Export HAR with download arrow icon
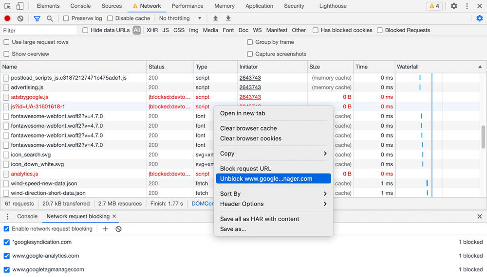Image resolution: width=487 pixels, height=277 pixels. coord(228,18)
